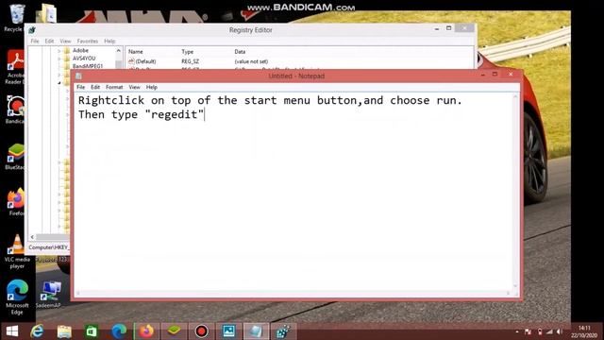The height and width of the screenshot is (340, 604).
Task: Open Notepad's File menu
Action: click(80, 87)
